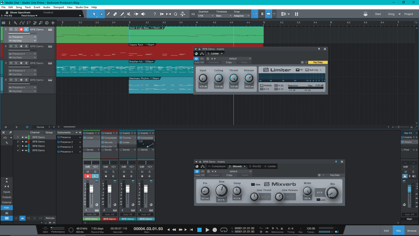Click the add track plus icon

coord(53,23)
